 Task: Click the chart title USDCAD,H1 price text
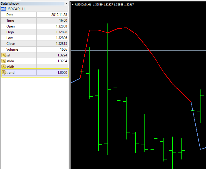coord(105,4)
